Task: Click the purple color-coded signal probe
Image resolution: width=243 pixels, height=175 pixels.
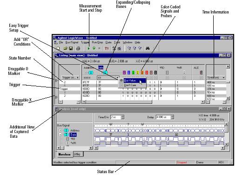Action: click(124, 73)
